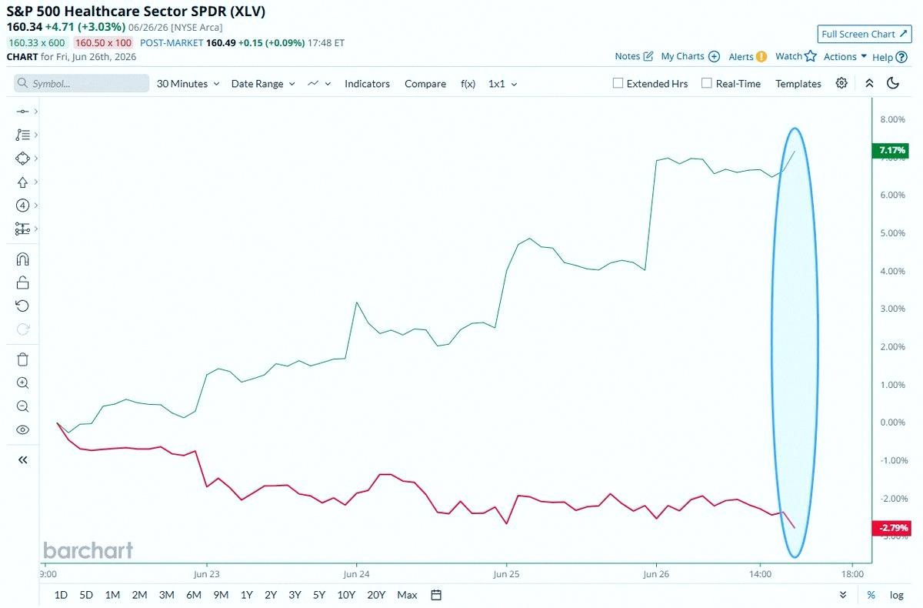The width and height of the screenshot is (923, 608).
Task: Select the 20Y range
Action: [376, 595]
